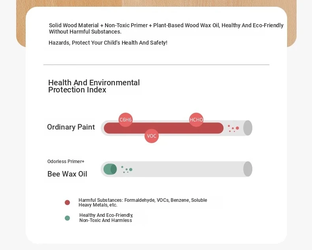The image size is (312, 250).
Task: Click the green Bee Wax Oil indicator
Action: pyautogui.click(x=110, y=169)
